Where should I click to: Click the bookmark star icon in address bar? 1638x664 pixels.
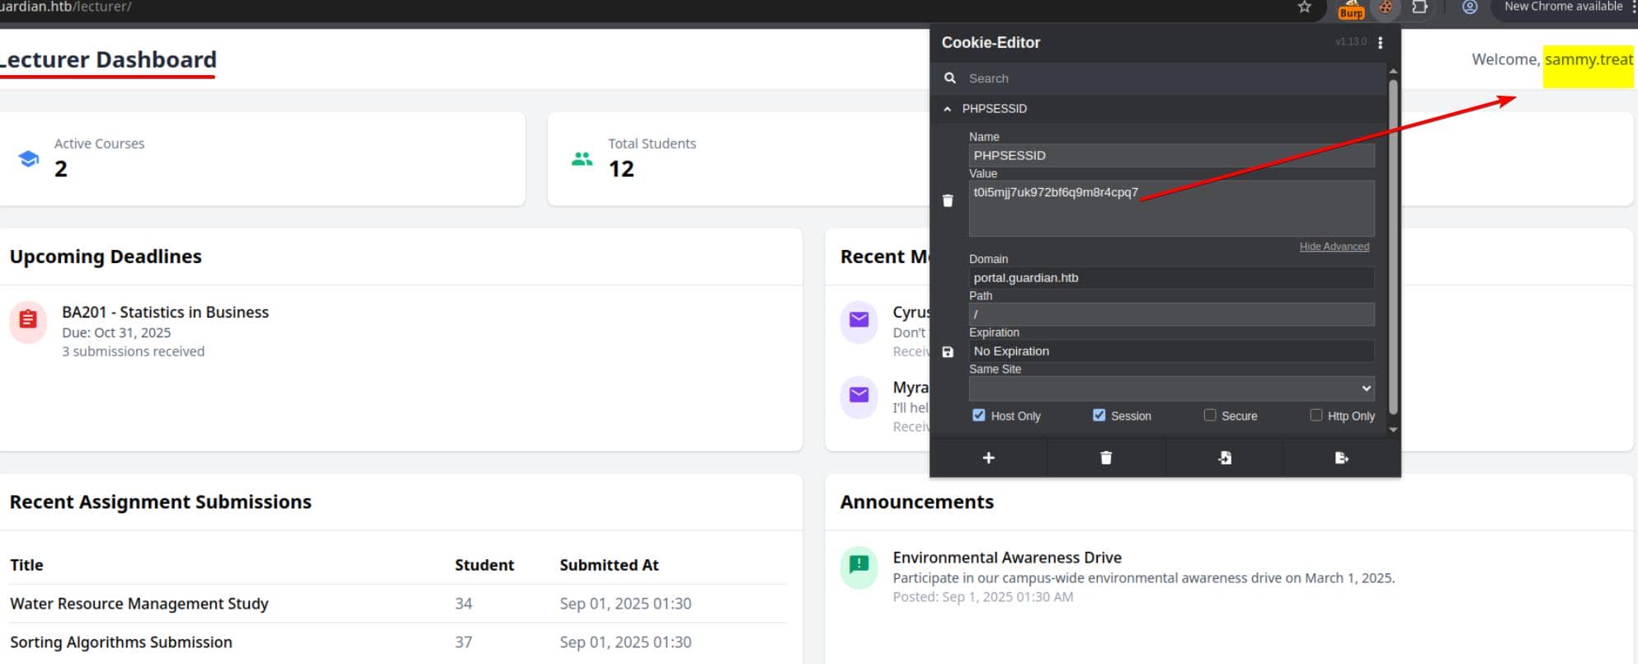pos(1304,7)
